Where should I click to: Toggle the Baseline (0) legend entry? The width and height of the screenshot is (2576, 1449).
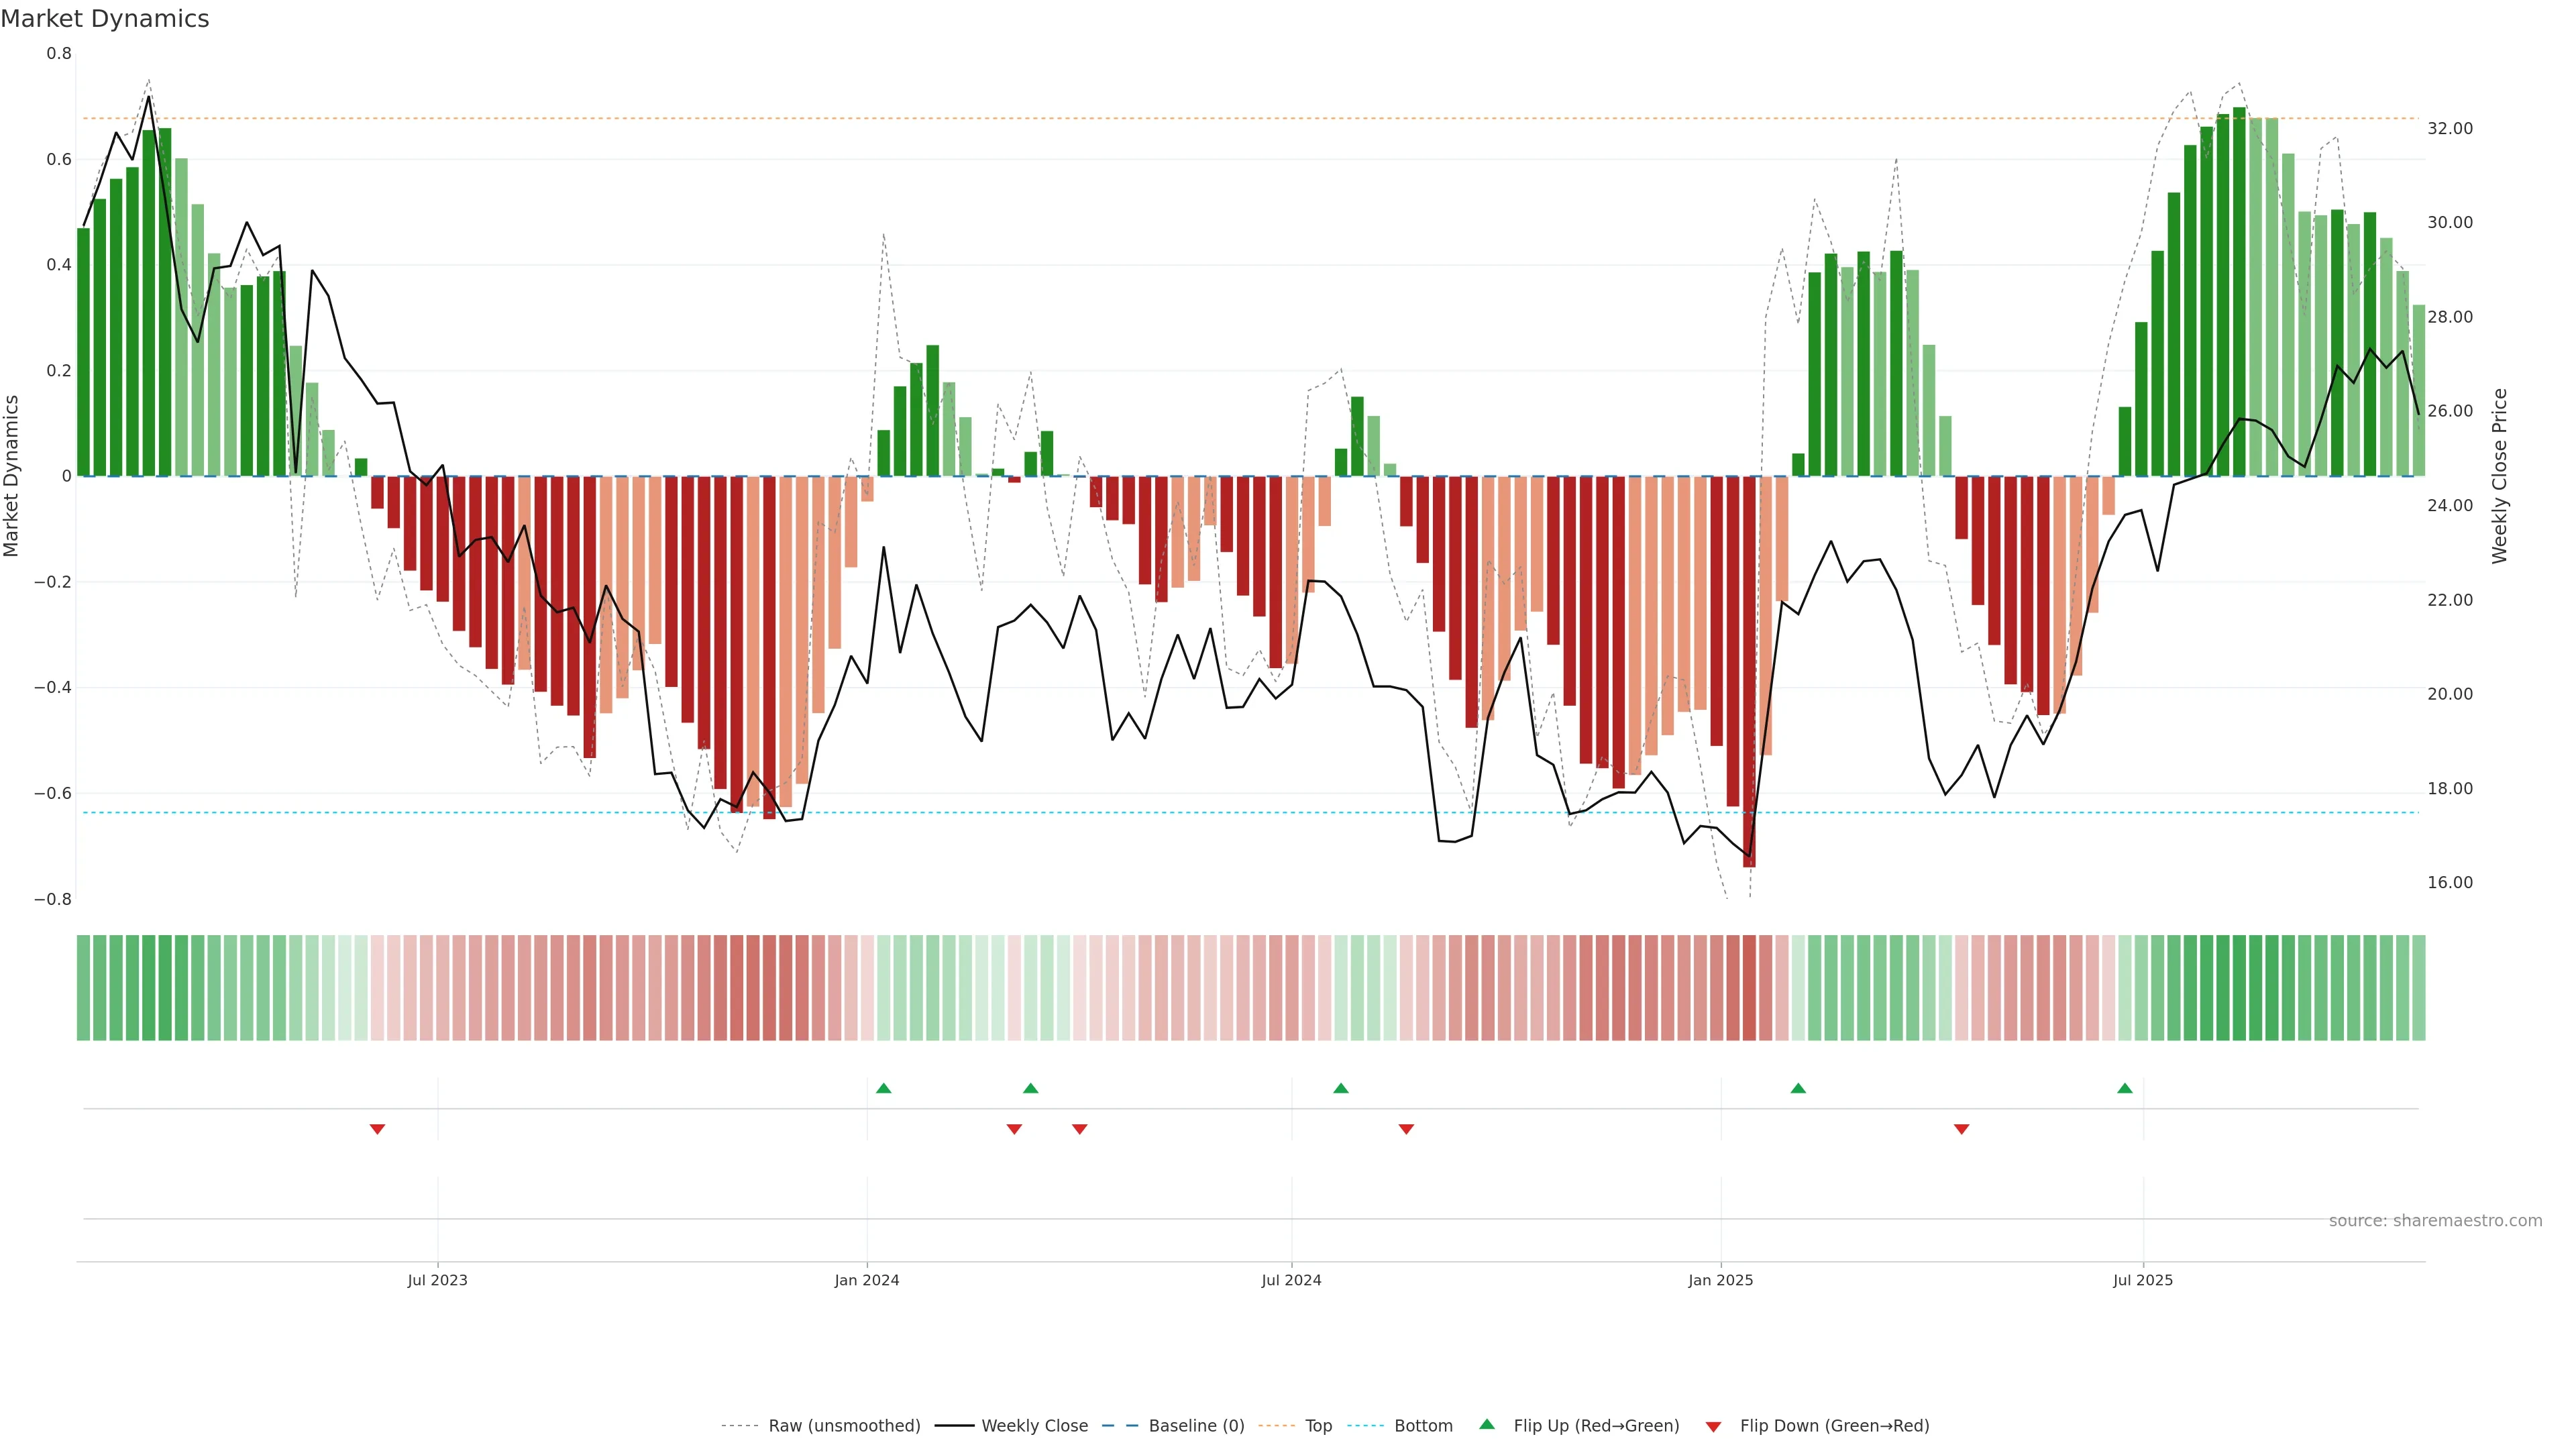pyautogui.click(x=1196, y=1426)
